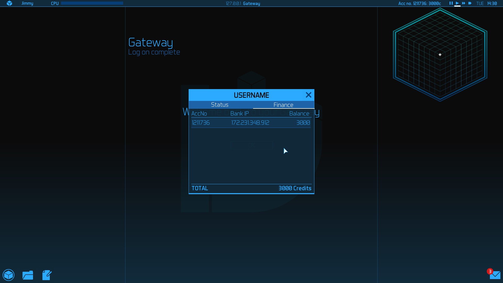The image size is (503, 283).
Task: Switch to the Status tab
Action: click(x=220, y=105)
